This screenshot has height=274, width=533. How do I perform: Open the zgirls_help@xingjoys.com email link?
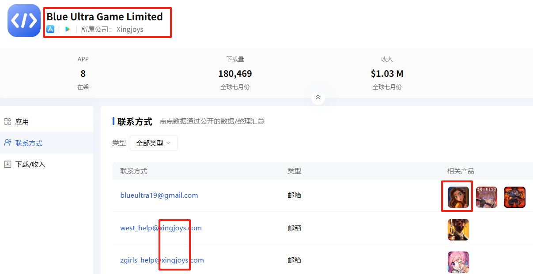pyautogui.click(x=162, y=260)
